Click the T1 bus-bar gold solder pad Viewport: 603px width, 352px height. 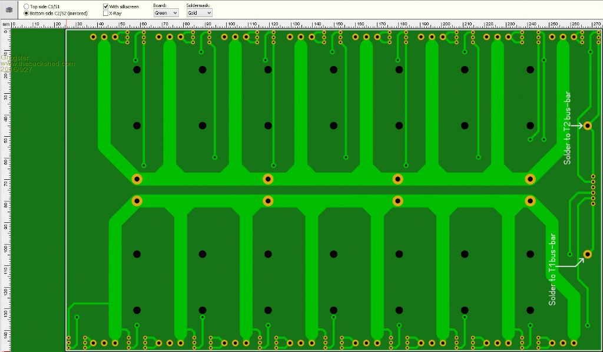(x=587, y=254)
